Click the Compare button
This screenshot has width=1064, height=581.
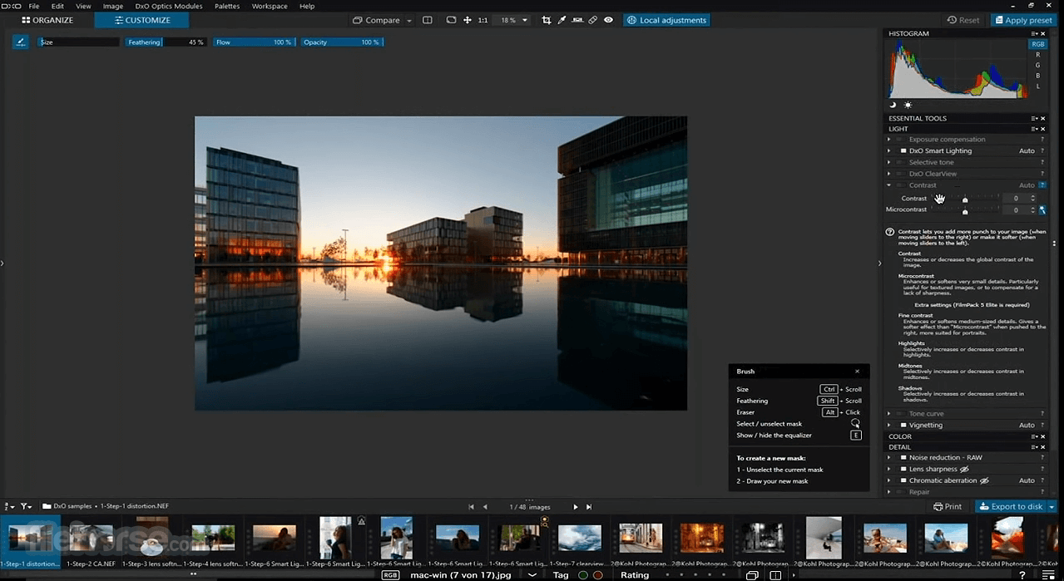point(375,20)
